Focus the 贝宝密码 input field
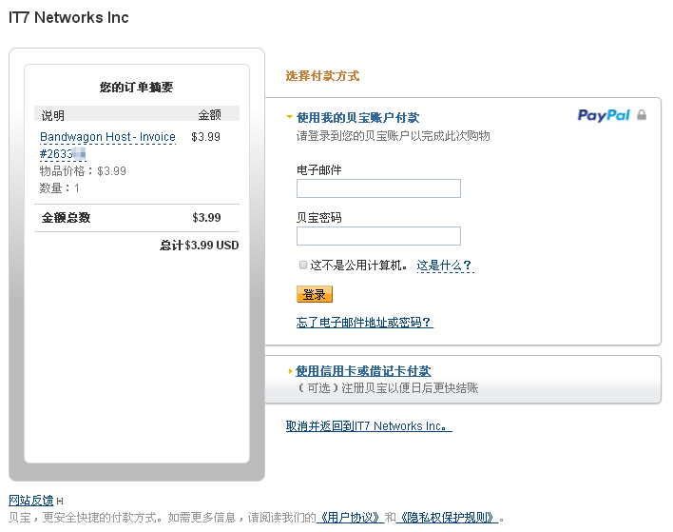 [x=378, y=236]
